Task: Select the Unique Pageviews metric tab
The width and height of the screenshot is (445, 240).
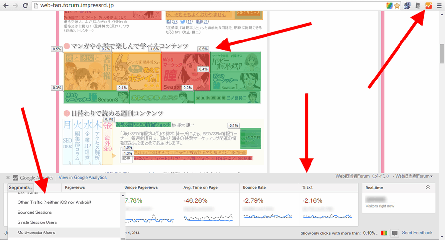Action: [150, 187]
